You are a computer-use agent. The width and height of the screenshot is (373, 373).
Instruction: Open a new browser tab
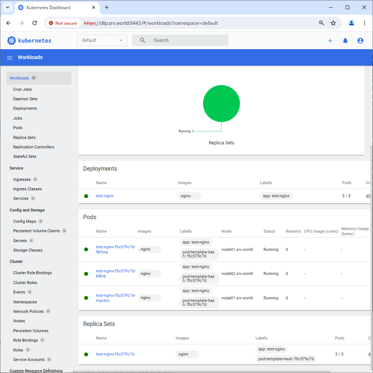pyautogui.click(x=107, y=7)
